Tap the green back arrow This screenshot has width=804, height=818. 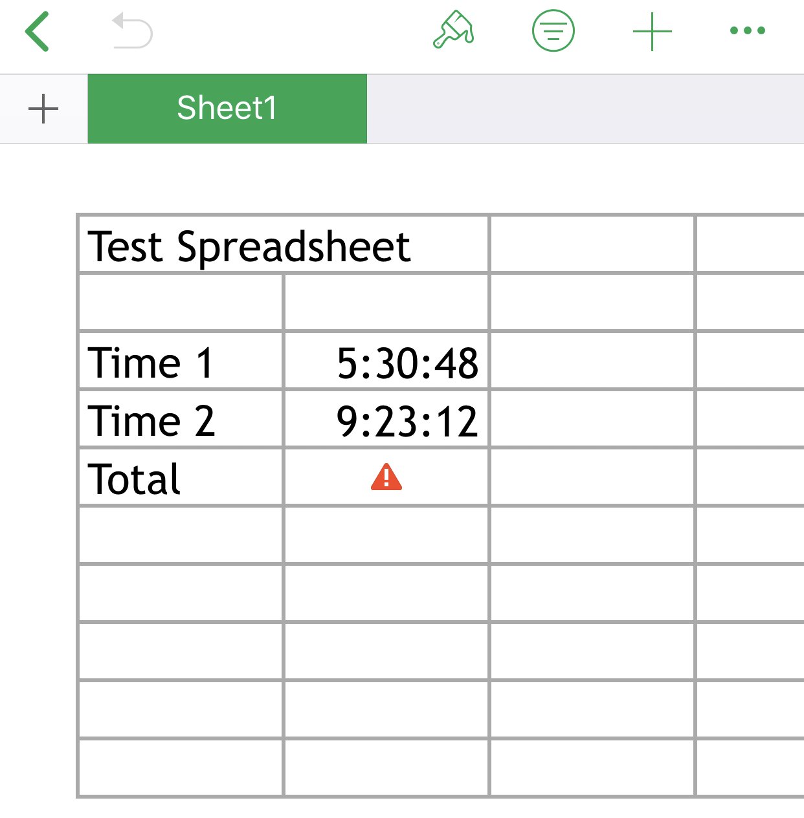coord(38,31)
